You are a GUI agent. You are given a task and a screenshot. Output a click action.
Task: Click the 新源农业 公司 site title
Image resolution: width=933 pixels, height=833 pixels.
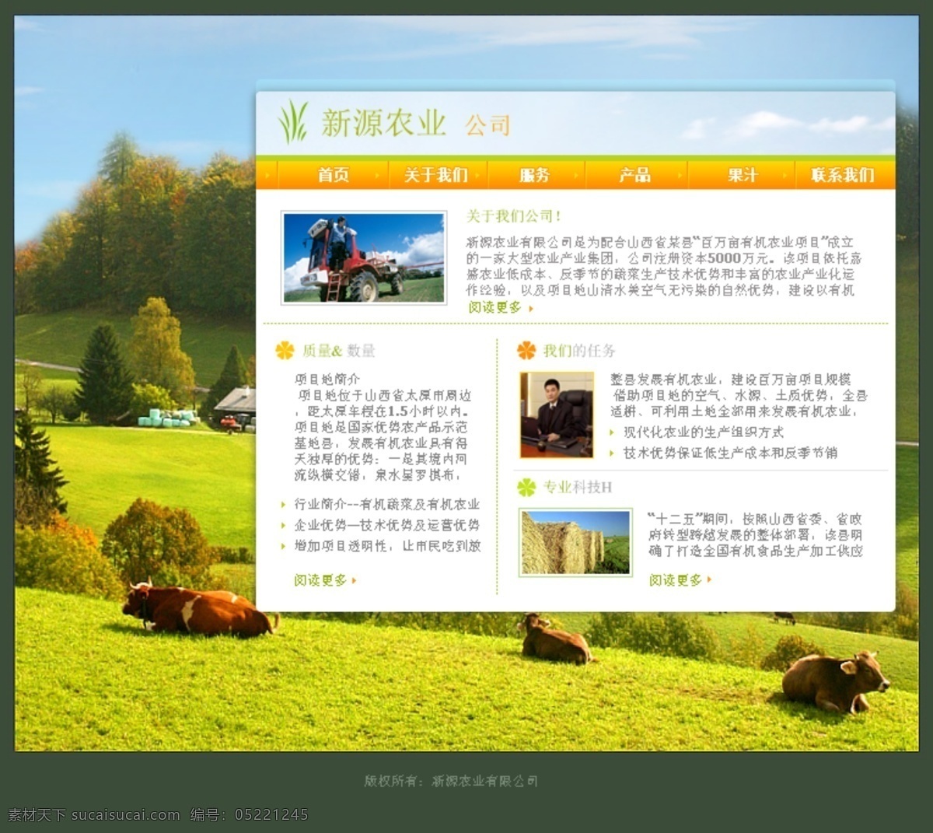coord(416,124)
